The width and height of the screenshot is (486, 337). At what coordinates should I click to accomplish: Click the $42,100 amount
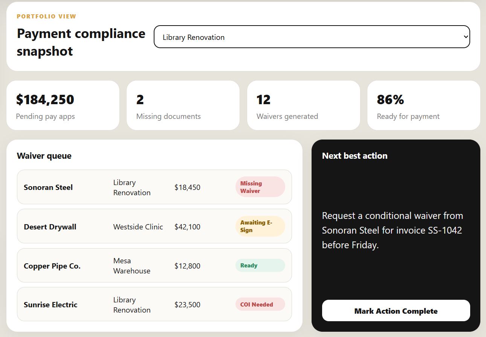(187, 227)
